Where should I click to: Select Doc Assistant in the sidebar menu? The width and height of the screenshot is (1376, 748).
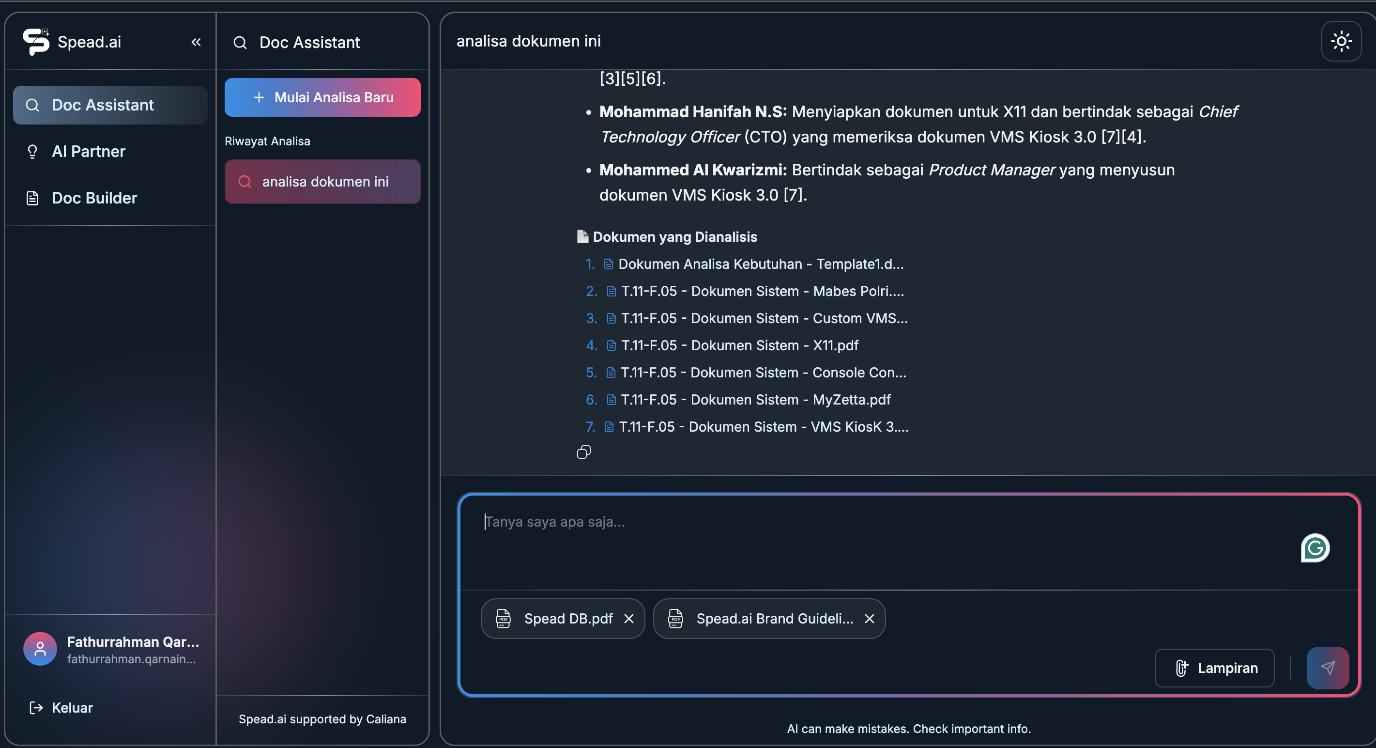[102, 105]
